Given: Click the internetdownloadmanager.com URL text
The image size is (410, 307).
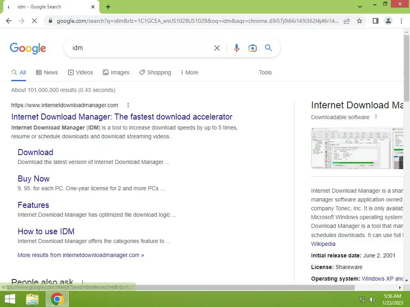Looking at the screenshot, I should click(64, 105).
